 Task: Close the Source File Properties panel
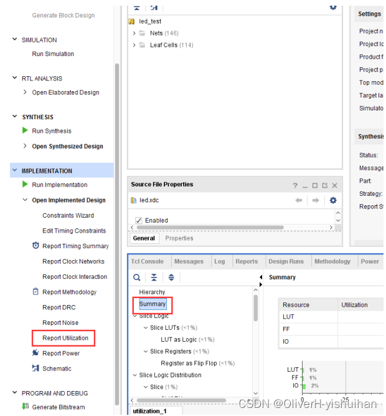pyautogui.click(x=335, y=185)
